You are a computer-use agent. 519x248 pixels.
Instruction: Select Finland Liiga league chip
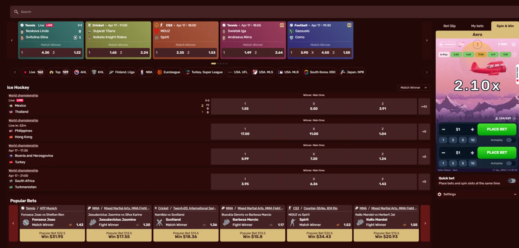[122, 72]
